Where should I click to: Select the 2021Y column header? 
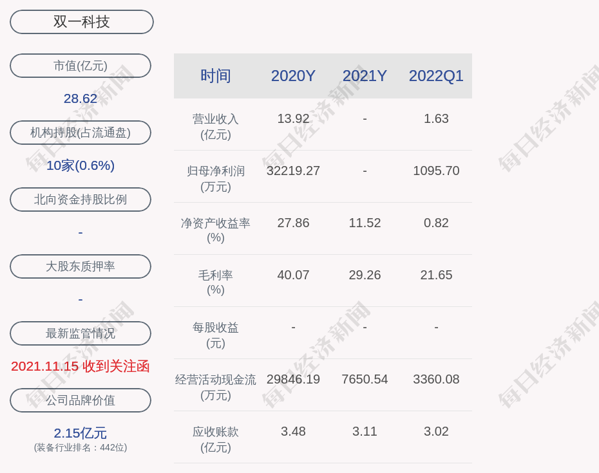(x=365, y=76)
